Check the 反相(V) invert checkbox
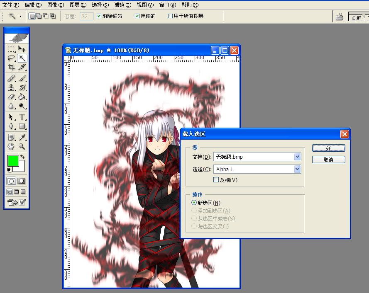The image size is (369, 293). tap(216, 180)
